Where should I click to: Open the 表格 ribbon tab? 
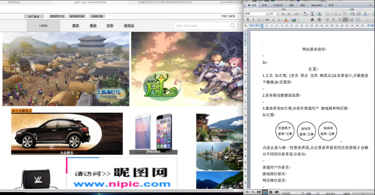(291, 5)
